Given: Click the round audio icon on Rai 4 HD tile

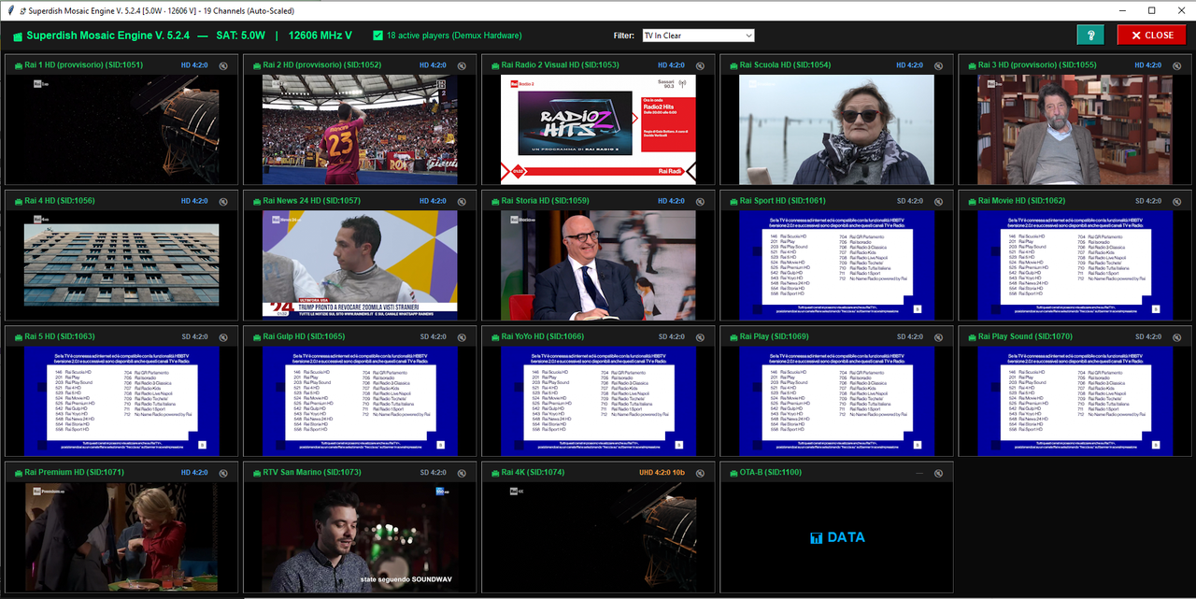Looking at the screenshot, I should pyautogui.click(x=223, y=201).
